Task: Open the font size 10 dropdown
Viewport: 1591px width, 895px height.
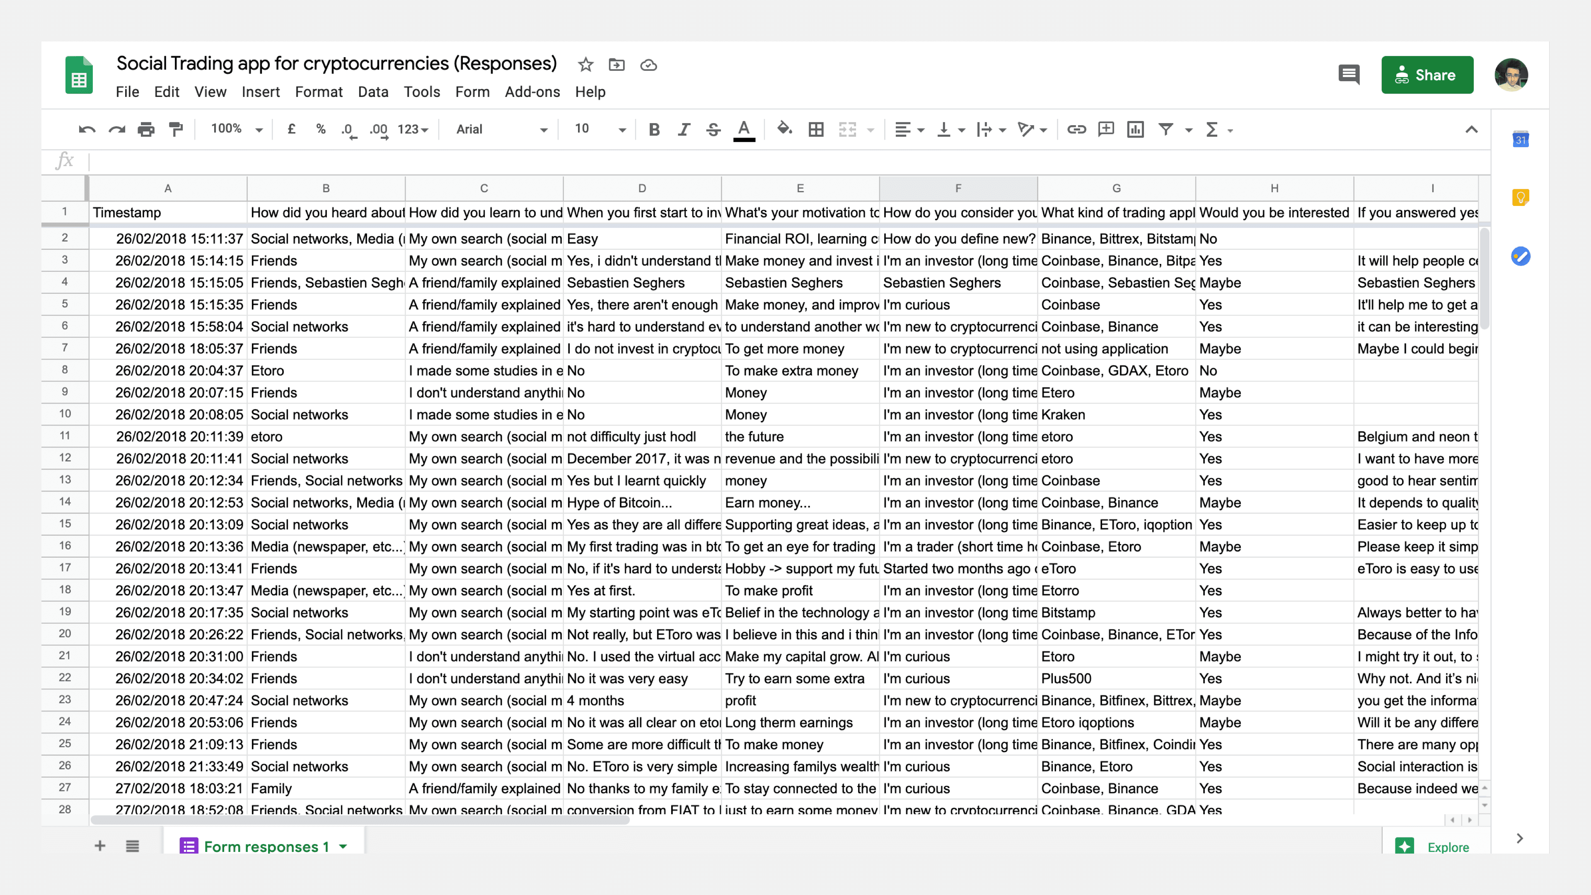Action: click(x=600, y=129)
